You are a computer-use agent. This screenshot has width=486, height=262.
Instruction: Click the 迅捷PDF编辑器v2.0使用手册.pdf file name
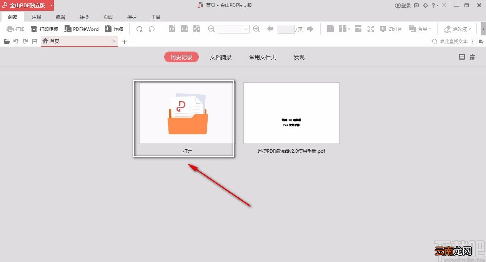coord(291,151)
